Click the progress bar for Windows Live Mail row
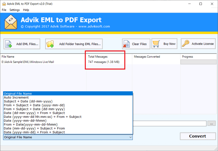 tap(199, 62)
